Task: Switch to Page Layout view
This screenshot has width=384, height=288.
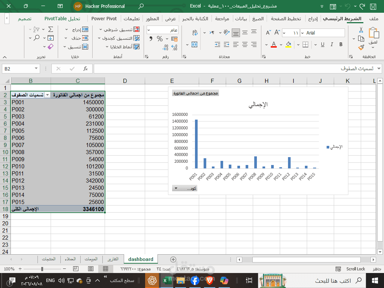Action: 91,268
